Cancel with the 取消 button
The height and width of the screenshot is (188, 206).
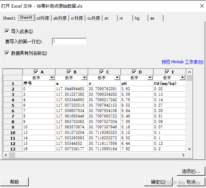[x=191, y=182]
